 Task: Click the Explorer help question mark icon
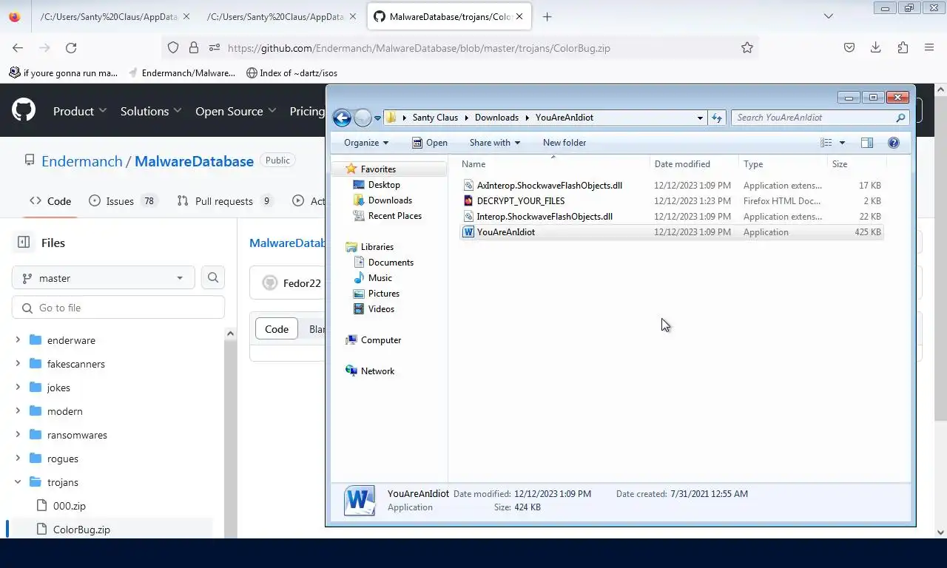coord(894,143)
